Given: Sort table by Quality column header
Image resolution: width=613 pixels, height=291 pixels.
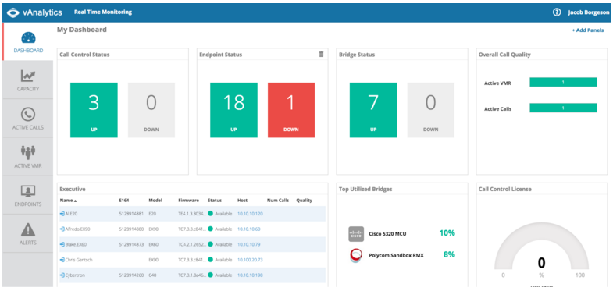Looking at the screenshot, I should [x=304, y=201].
